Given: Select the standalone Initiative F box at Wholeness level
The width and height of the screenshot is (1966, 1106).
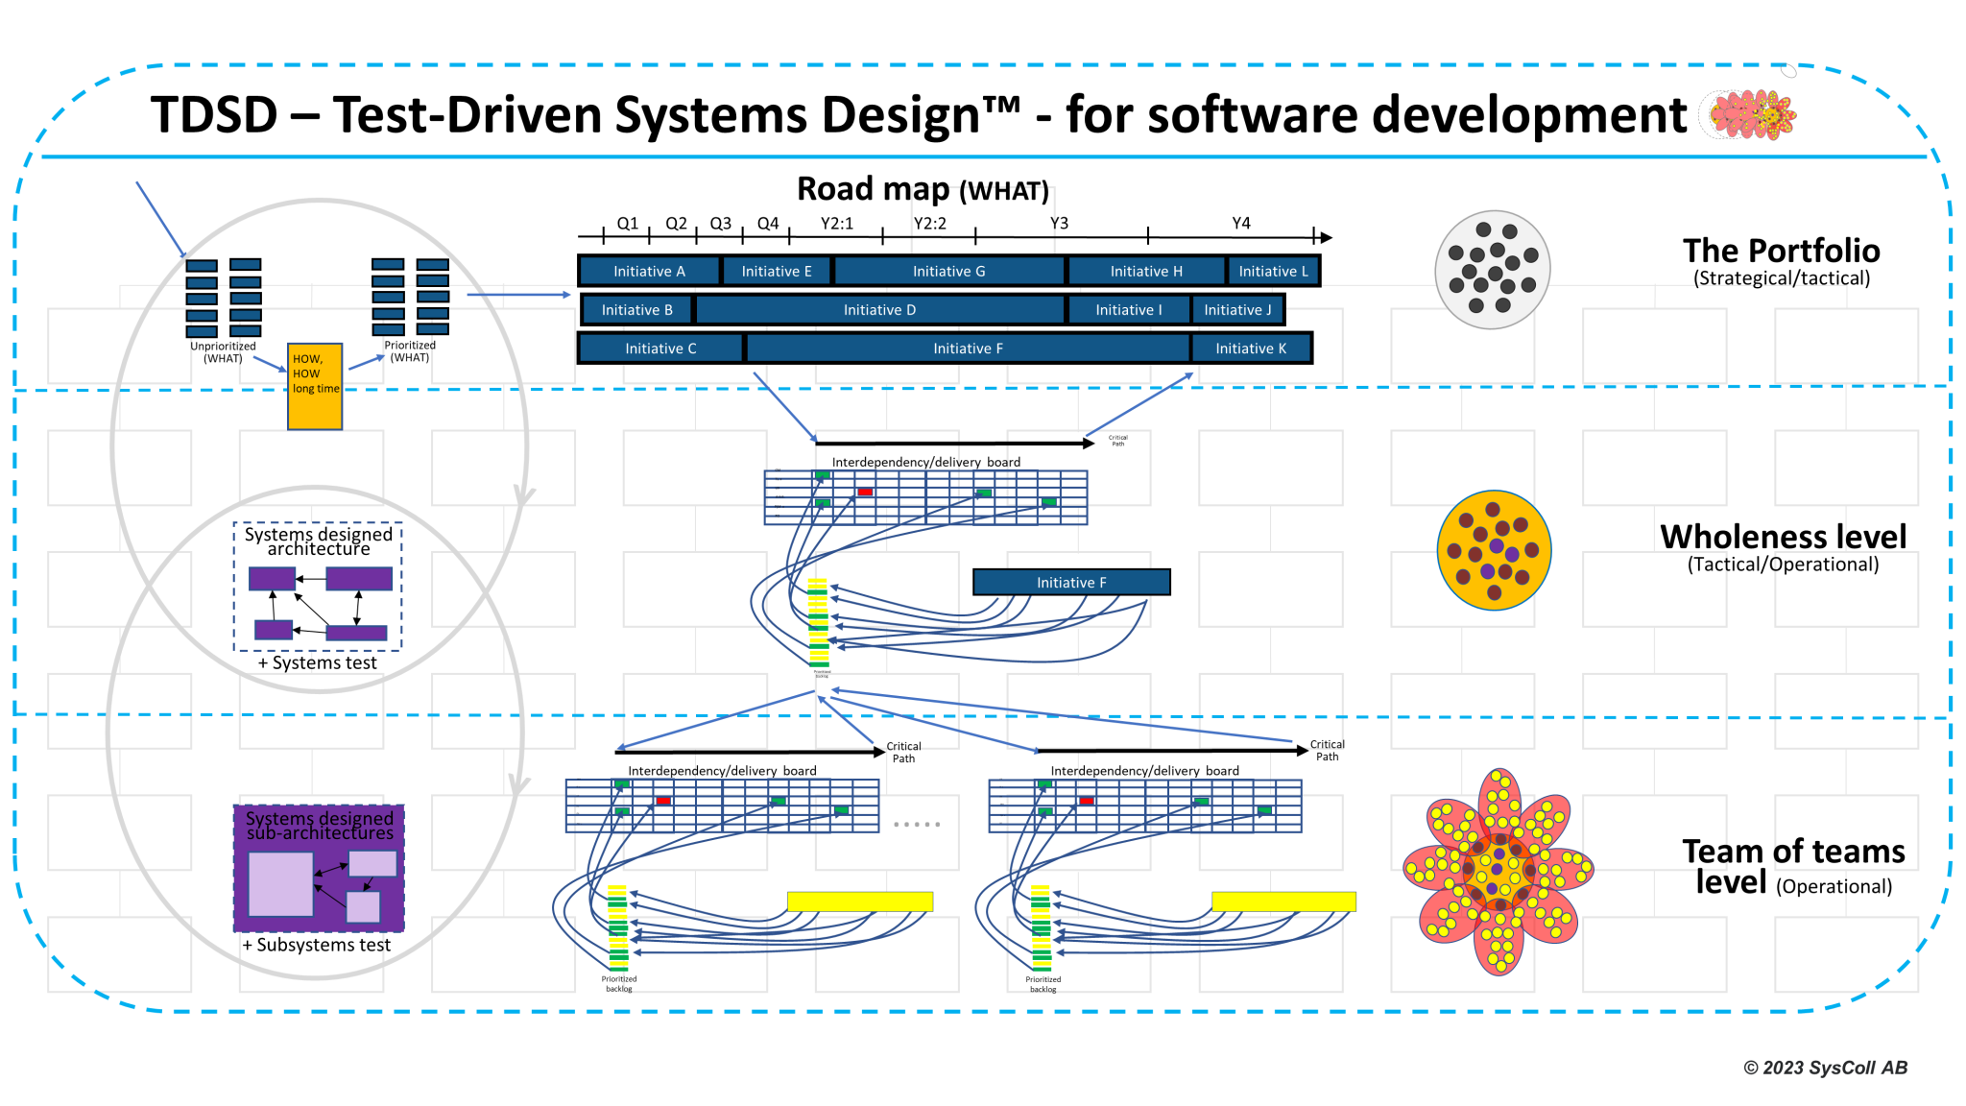Looking at the screenshot, I should [x=1071, y=582].
